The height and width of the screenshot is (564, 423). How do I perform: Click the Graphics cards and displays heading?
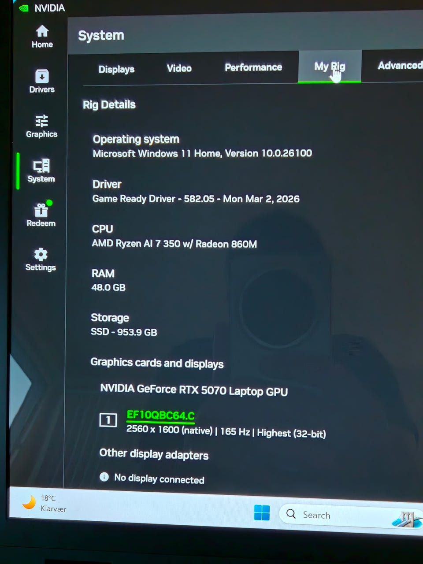coord(157,363)
